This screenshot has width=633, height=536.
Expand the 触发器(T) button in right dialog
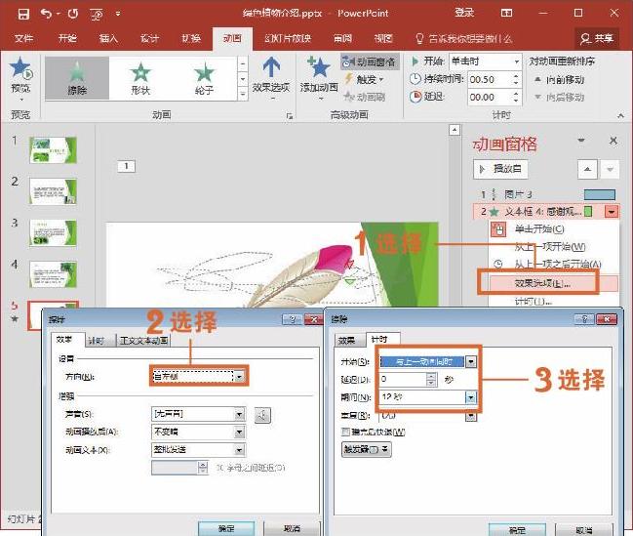pyautogui.click(x=366, y=449)
